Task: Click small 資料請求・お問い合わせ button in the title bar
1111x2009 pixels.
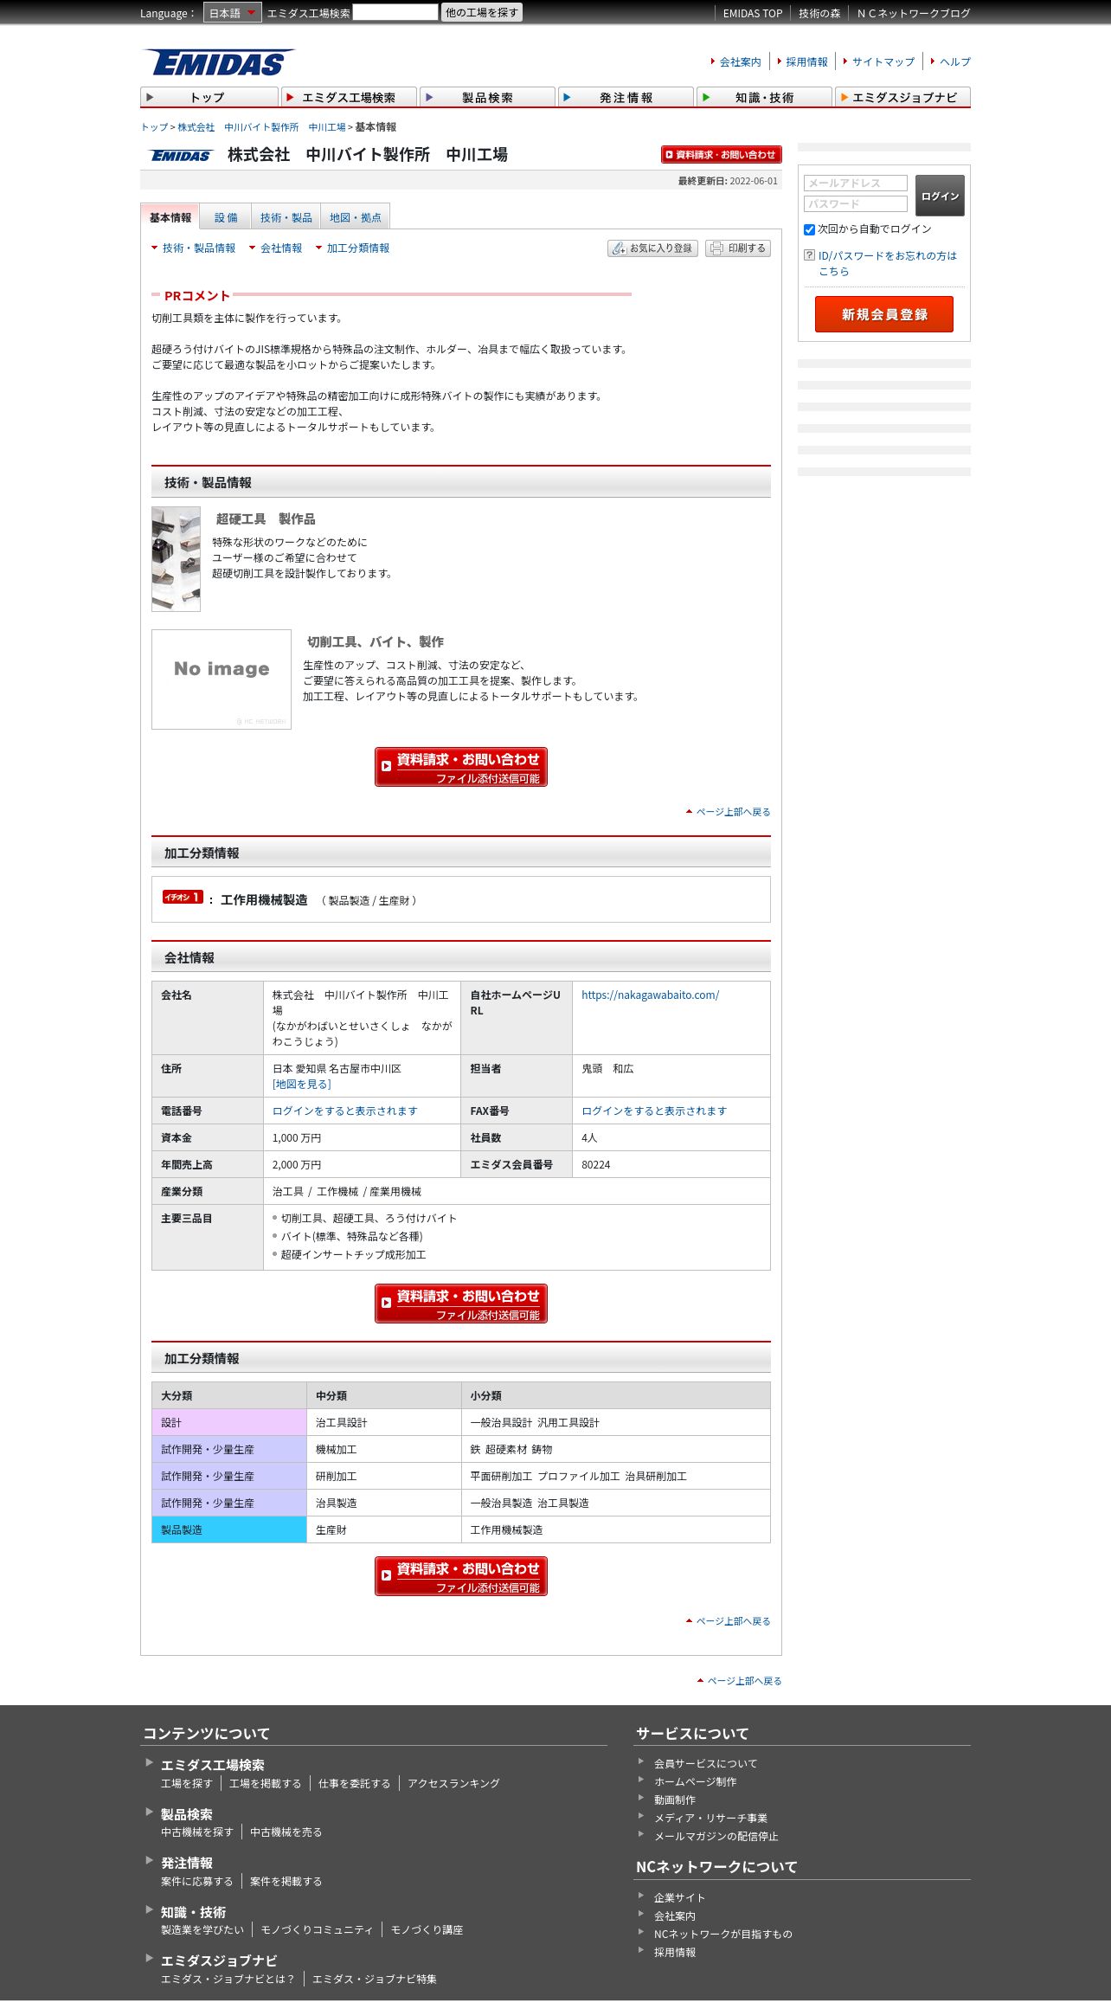Action: [x=721, y=155]
